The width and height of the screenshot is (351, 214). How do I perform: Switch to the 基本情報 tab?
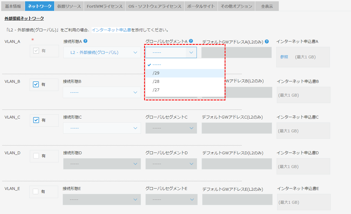pyautogui.click(x=13, y=6)
